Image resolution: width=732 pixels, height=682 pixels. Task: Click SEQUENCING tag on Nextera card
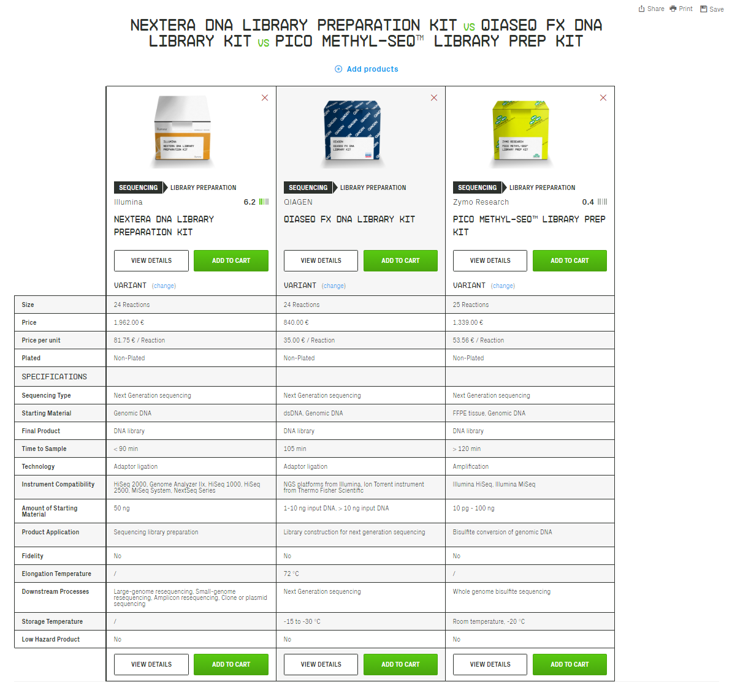[x=138, y=188]
